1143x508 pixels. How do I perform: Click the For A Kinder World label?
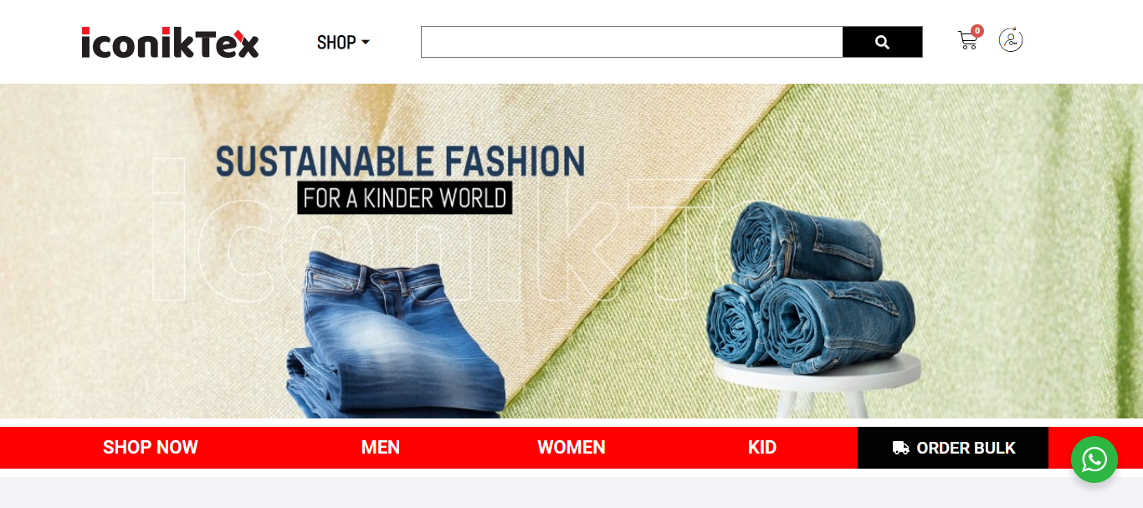pos(405,198)
